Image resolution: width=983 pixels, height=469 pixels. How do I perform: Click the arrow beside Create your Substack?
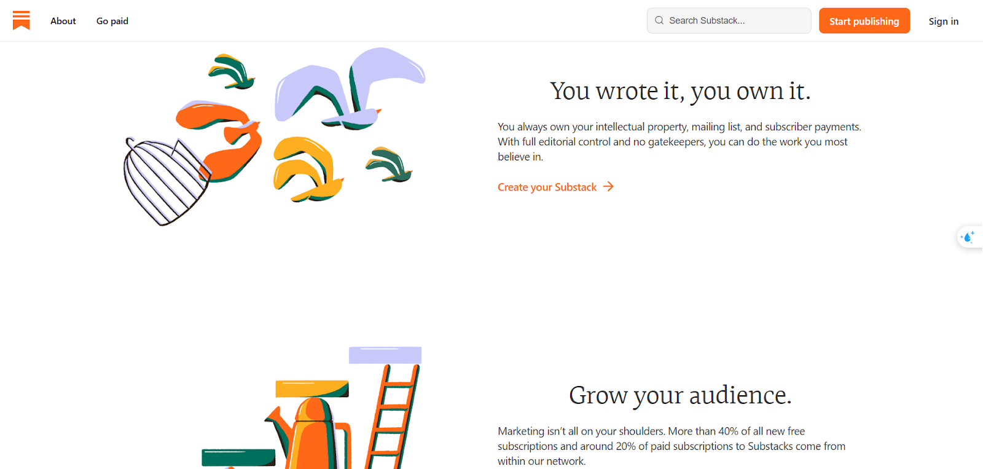tap(608, 186)
